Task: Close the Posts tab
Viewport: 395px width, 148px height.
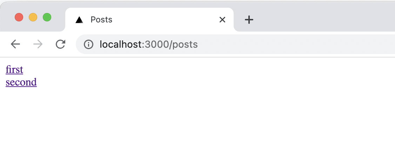Action: [x=222, y=20]
